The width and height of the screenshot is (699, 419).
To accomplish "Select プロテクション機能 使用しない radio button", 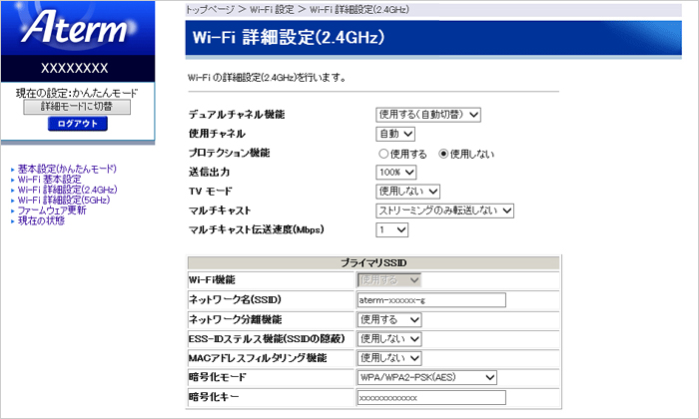I will click(444, 154).
